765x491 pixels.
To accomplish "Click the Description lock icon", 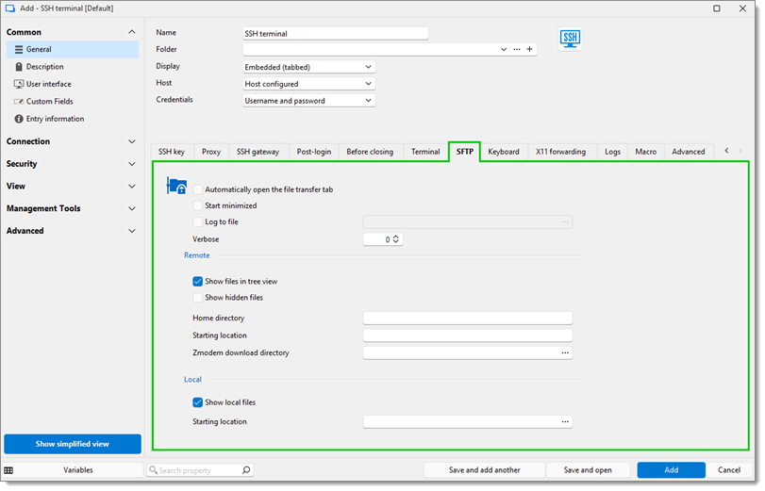I will (19, 67).
